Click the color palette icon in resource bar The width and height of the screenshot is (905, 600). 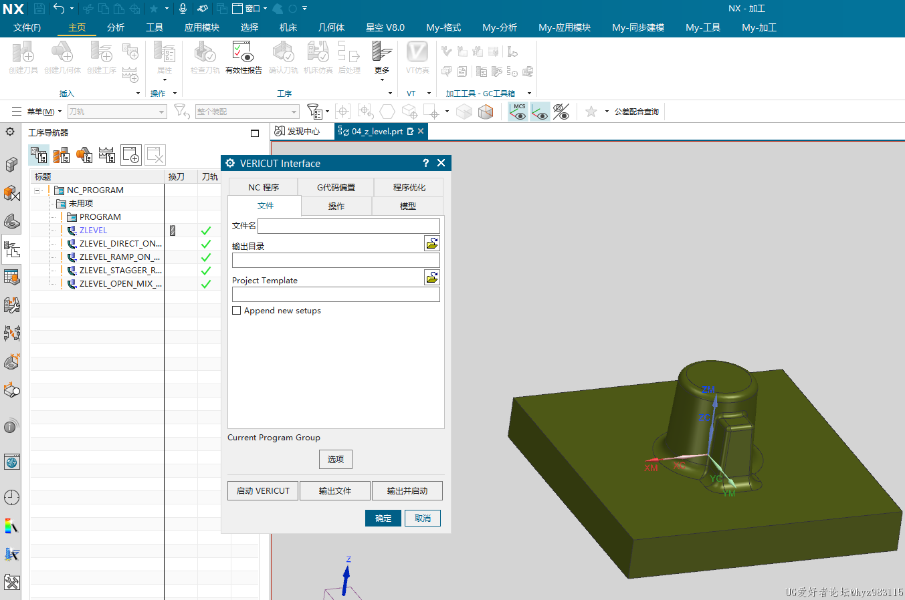(11, 526)
